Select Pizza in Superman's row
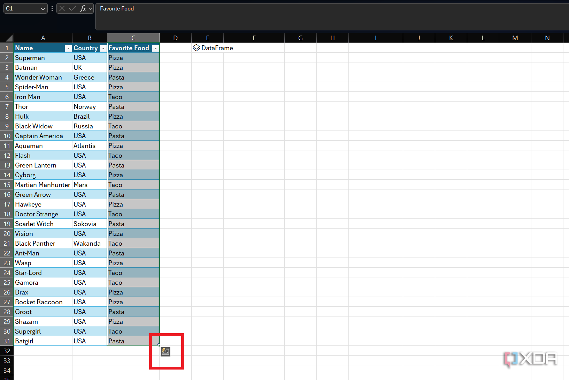Screen dimensions: 569x380 [x=133, y=58]
